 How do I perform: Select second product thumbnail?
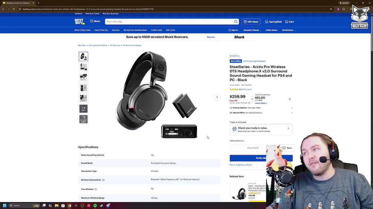pyautogui.click(x=83, y=67)
